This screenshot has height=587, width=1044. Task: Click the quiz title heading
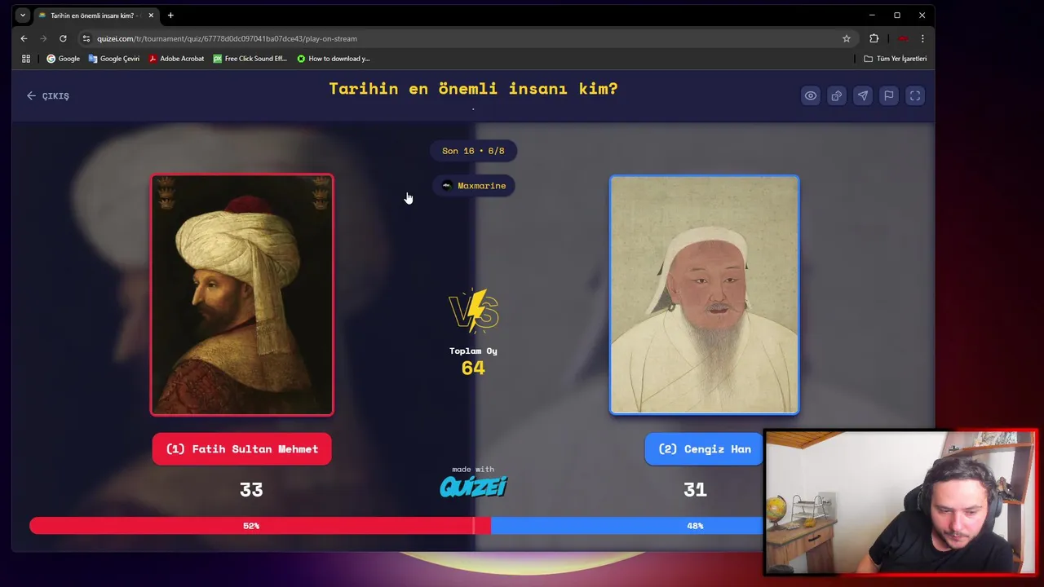pos(473,89)
